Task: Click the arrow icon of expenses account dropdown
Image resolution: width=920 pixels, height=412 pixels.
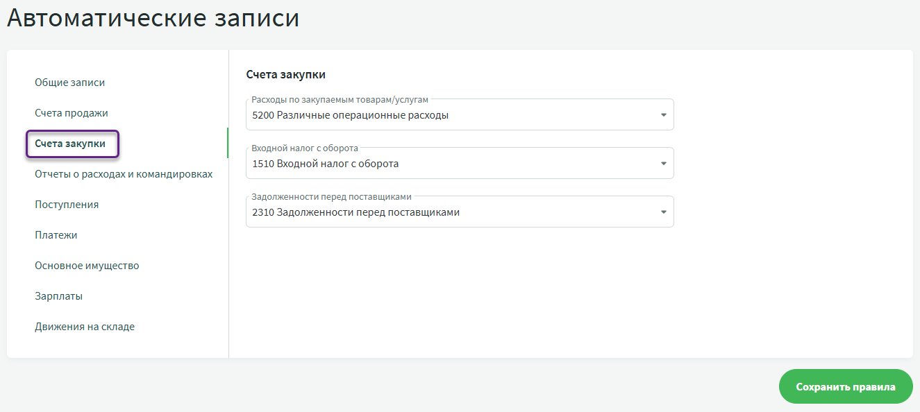Action: (663, 115)
